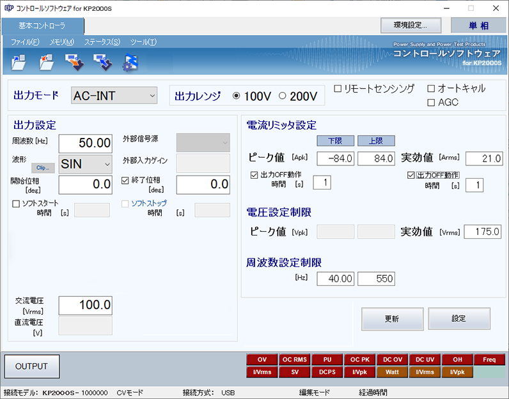
Task: Click the second folder icon with red arrow
Action: pos(46,62)
